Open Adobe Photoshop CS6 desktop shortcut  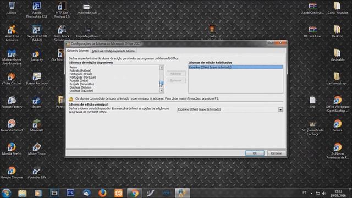click(37, 10)
